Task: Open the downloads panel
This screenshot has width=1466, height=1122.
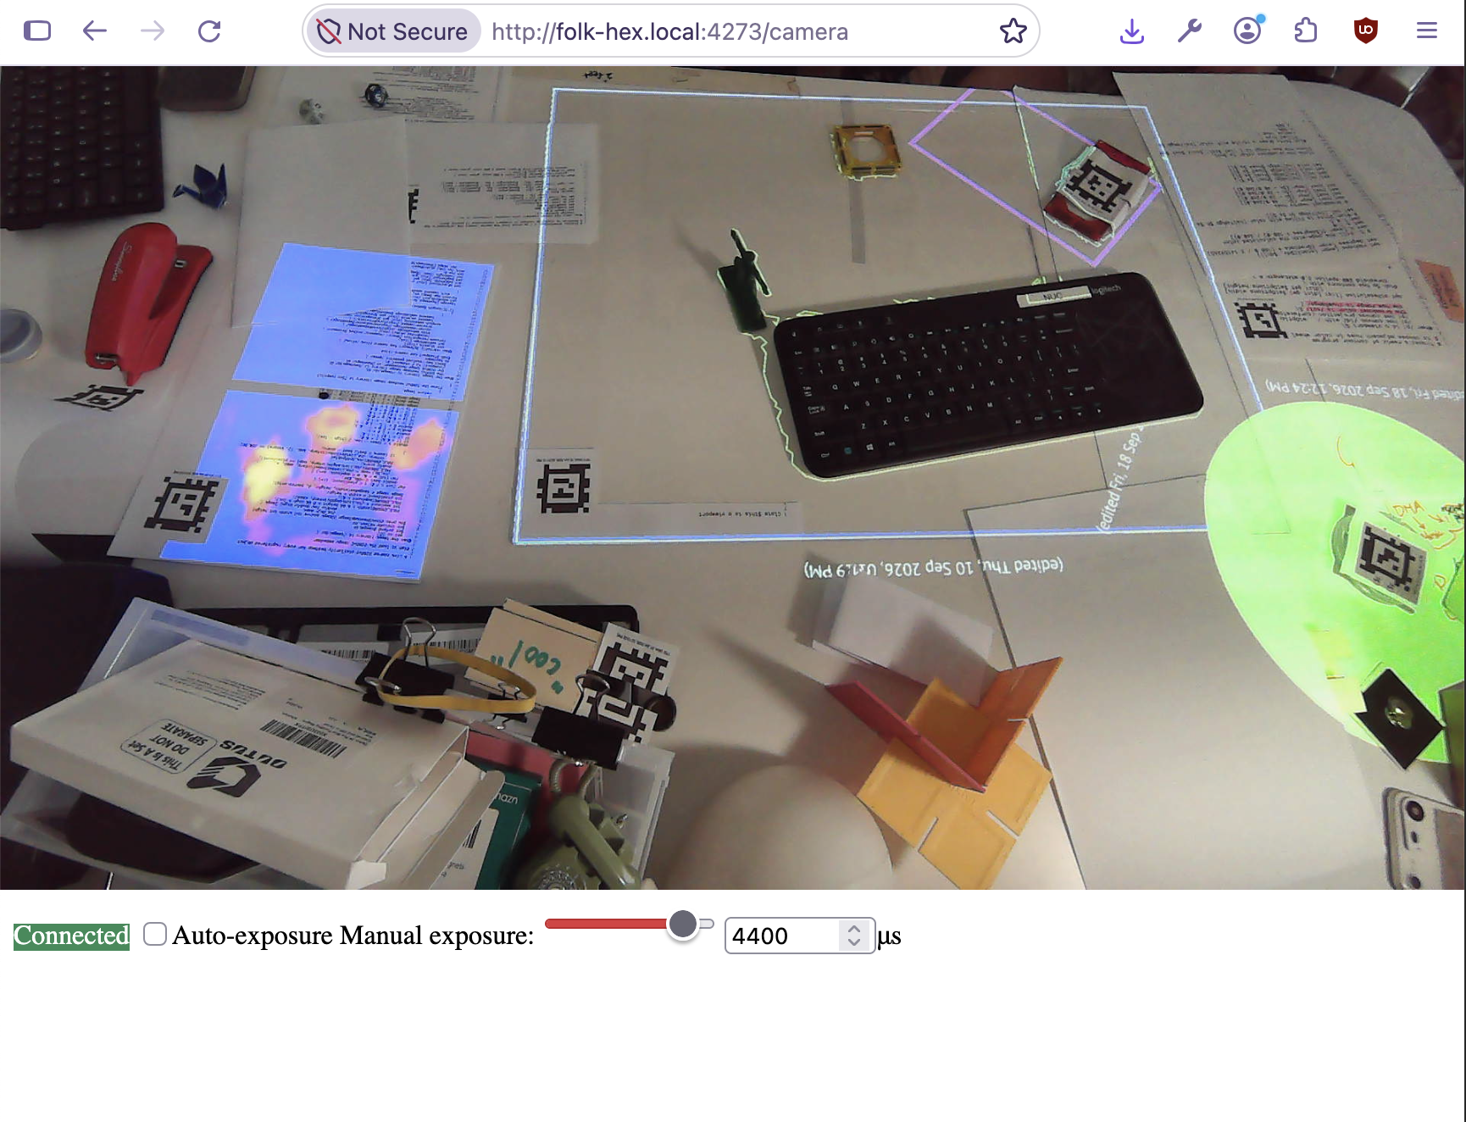Action: coord(1132,31)
